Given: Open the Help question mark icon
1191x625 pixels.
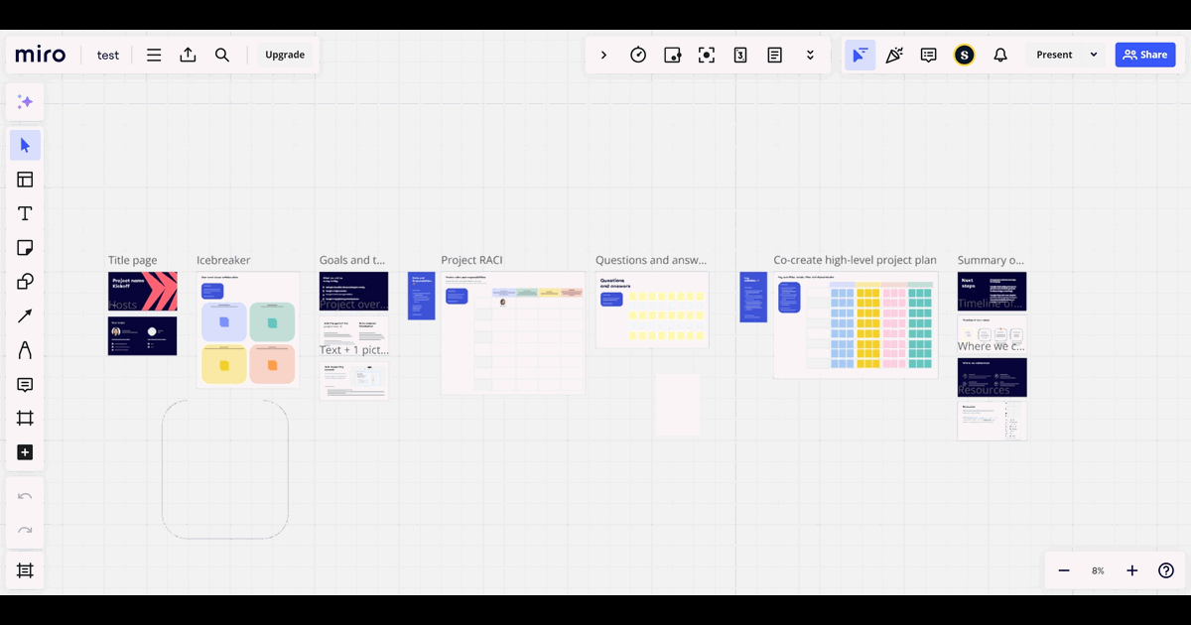Looking at the screenshot, I should click(1166, 570).
